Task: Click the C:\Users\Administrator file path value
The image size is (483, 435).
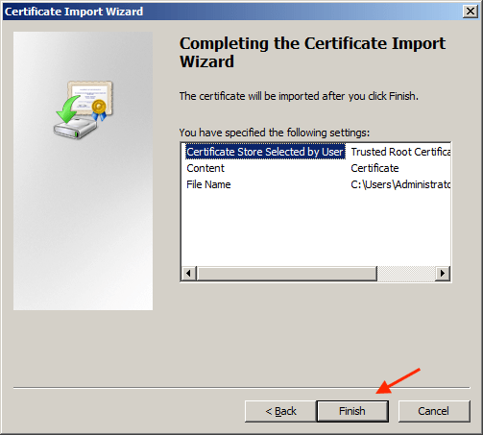Action: (x=400, y=184)
